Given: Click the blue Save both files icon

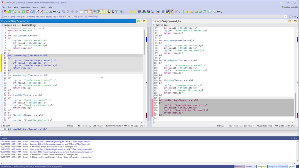Looking at the screenshot, I should click(32, 12).
